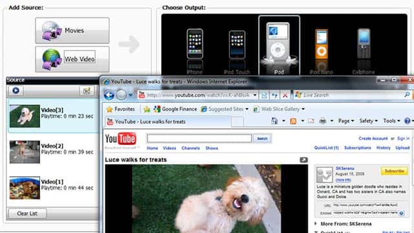The width and height of the screenshot is (414, 233).
Task: Click the more info link
Action: coord(343,180)
